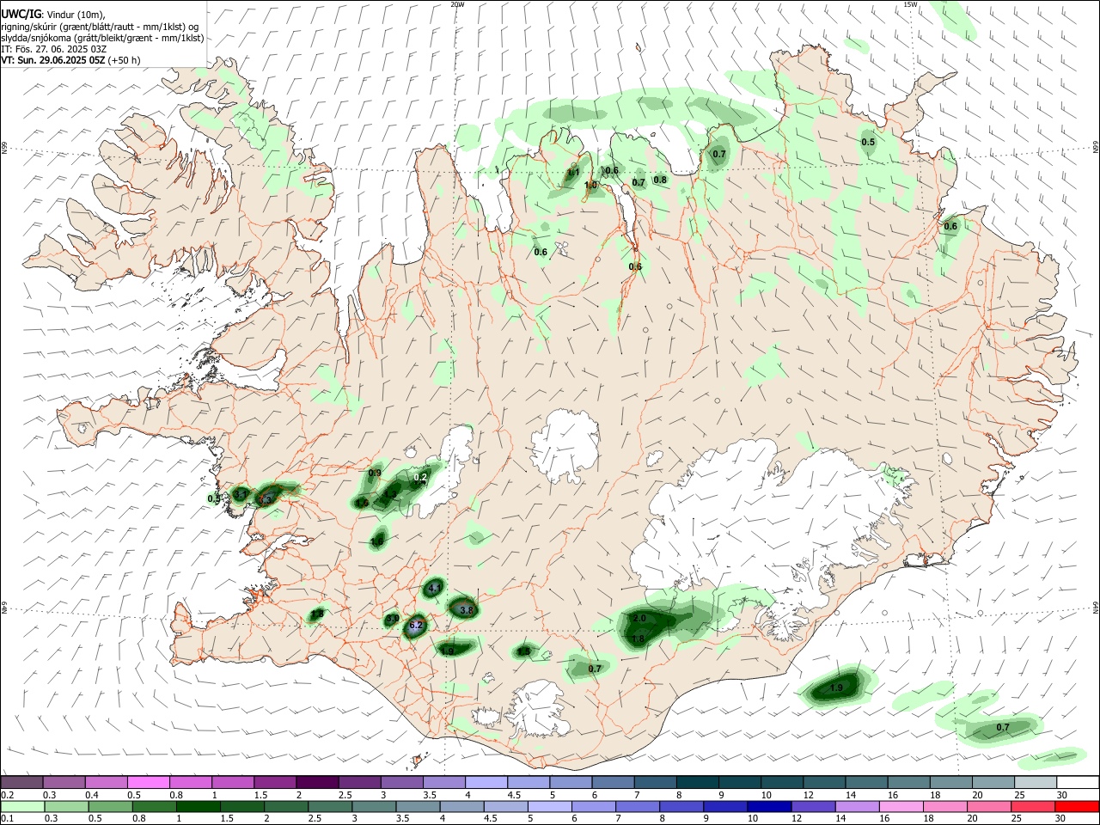Pick the darkest green swatch right of label 1
Viewport: 1100px width, 825px height.
click(197, 806)
